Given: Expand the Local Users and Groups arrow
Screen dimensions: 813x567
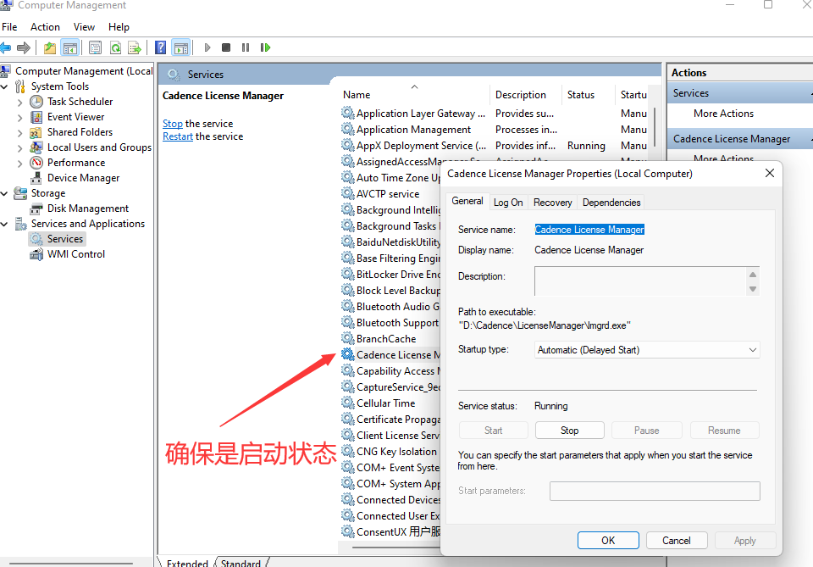Looking at the screenshot, I should [x=19, y=147].
